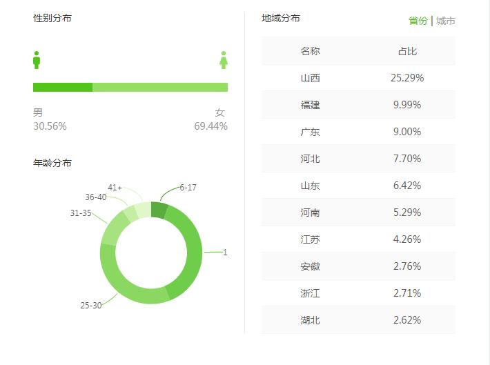Viewport: 490px width, 365px height.
Task: Click the dark green male bar segment
Action: click(63, 87)
